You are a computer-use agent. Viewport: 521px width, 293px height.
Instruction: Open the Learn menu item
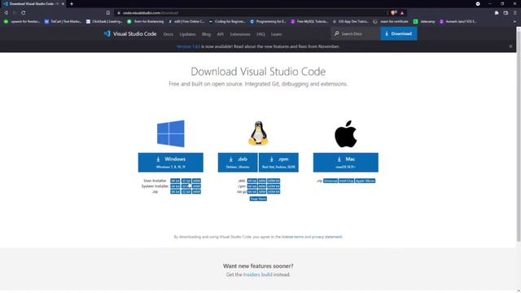(x=276, y=34)
